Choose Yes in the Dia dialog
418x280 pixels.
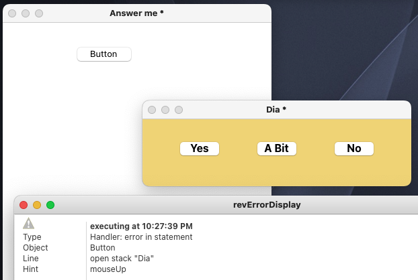(200, 149)
